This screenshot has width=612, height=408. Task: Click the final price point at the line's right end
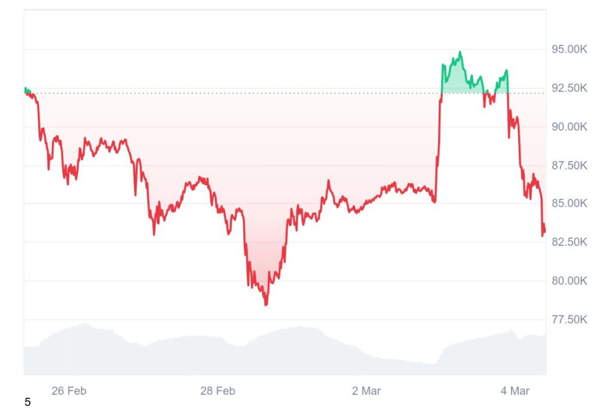[x=544, y=232]
